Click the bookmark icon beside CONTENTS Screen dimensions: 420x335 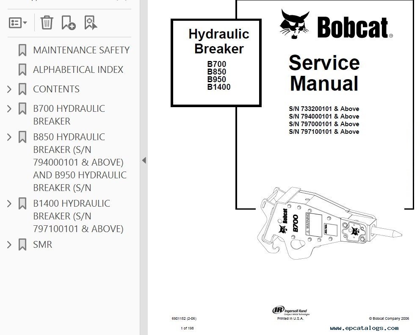pos(22,89)
